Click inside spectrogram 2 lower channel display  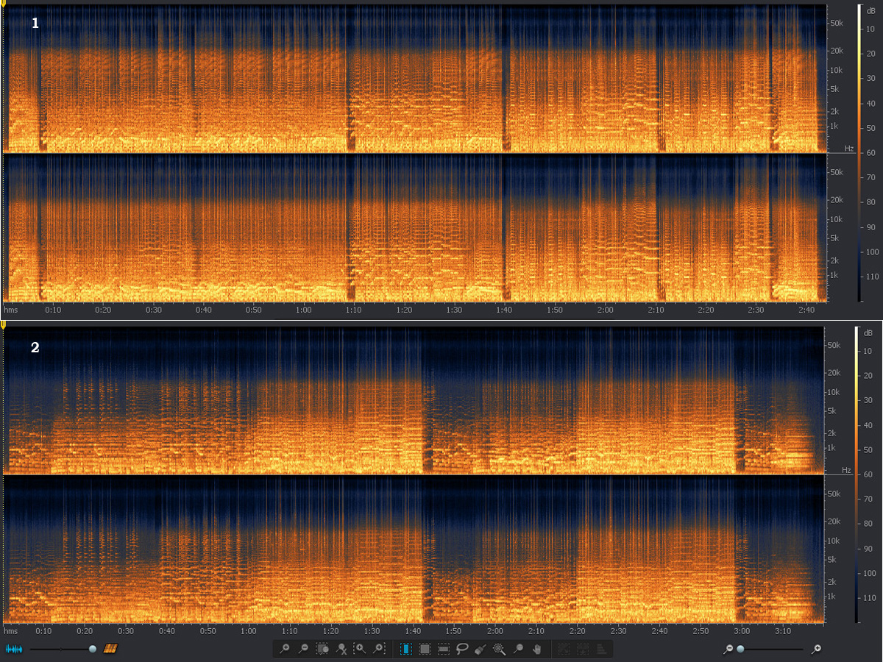click(414, 550)
